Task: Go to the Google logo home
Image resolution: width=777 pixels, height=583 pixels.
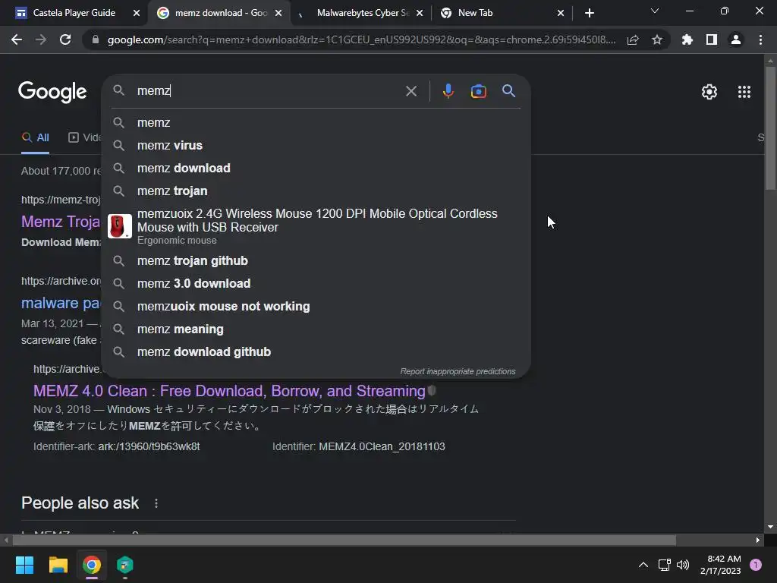Action: click(52, 92)
